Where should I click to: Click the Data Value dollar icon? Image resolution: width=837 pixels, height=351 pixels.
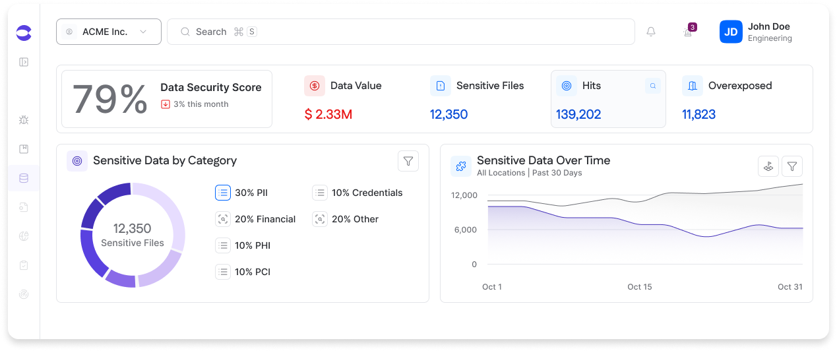[315, 86]
